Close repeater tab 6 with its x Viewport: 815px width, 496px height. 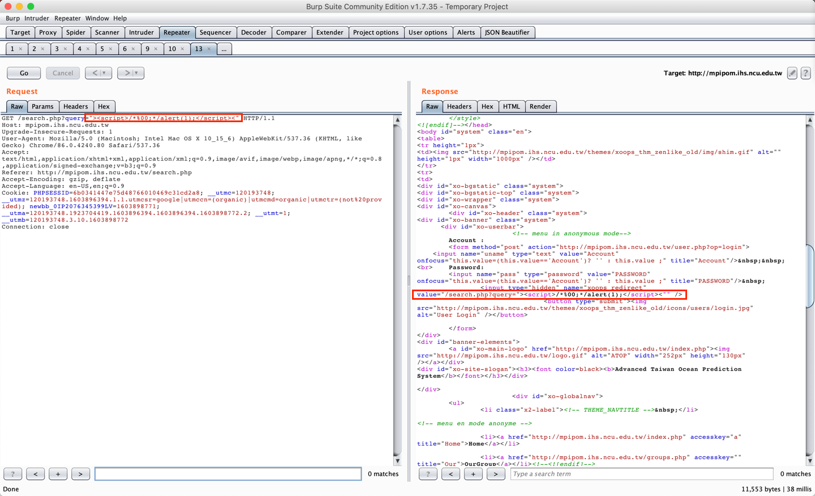(x=133, y=49)
